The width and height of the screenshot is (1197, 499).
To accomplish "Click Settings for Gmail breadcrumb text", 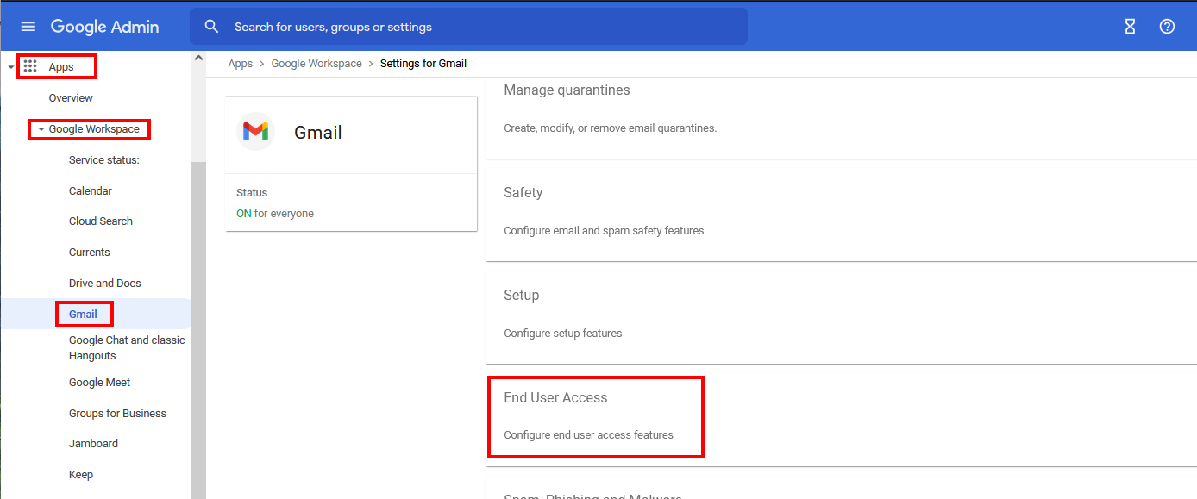I will 423,64.
